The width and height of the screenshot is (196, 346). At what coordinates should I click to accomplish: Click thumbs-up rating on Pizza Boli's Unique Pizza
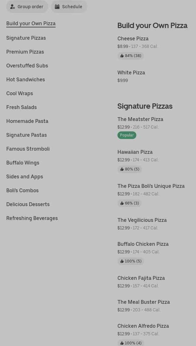(129, 203)
